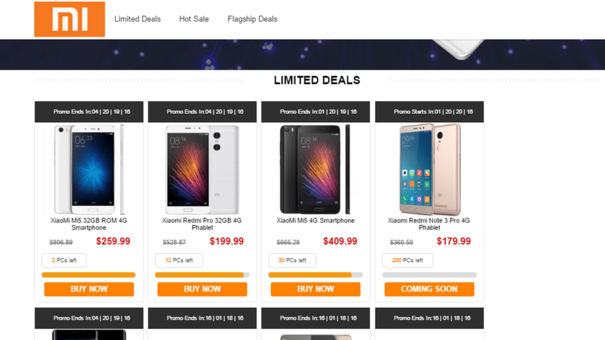Click the '2 PCs left' stock badge

[x=64, y=260]
